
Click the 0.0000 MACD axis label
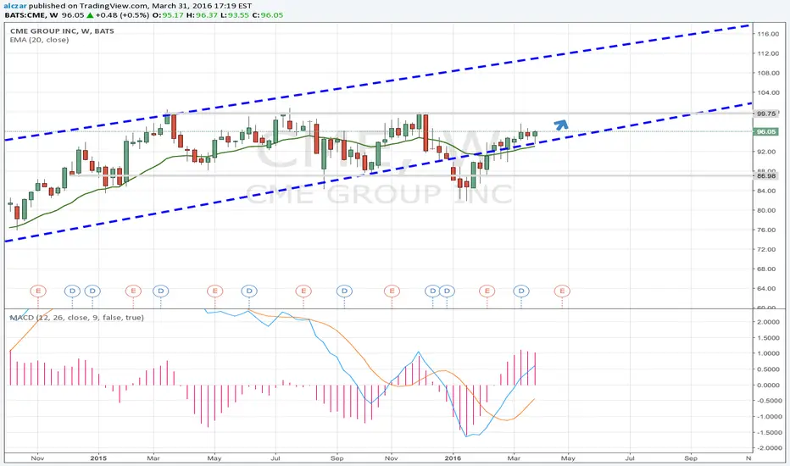click(768, 385)
